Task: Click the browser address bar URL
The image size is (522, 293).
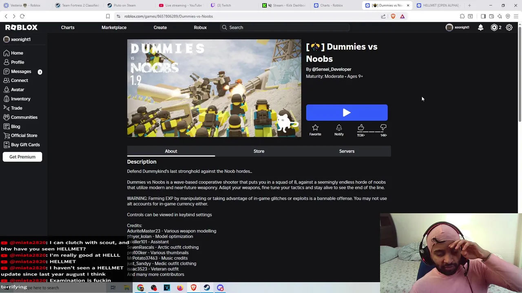Action: [168, 16]
